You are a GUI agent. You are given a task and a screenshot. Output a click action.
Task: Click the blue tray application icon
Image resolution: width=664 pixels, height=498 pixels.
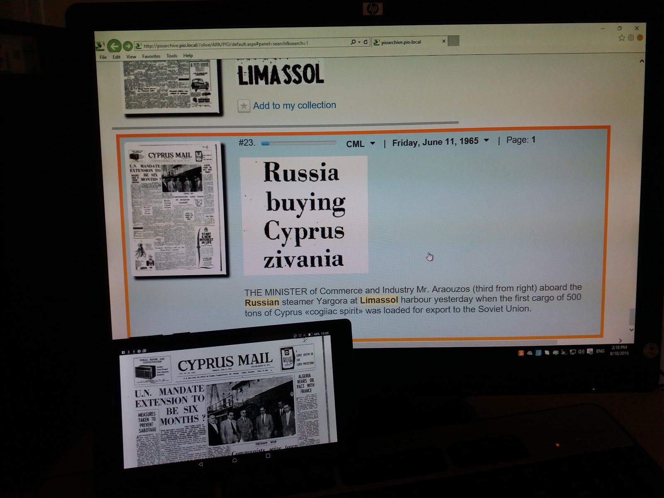point(538,353)
